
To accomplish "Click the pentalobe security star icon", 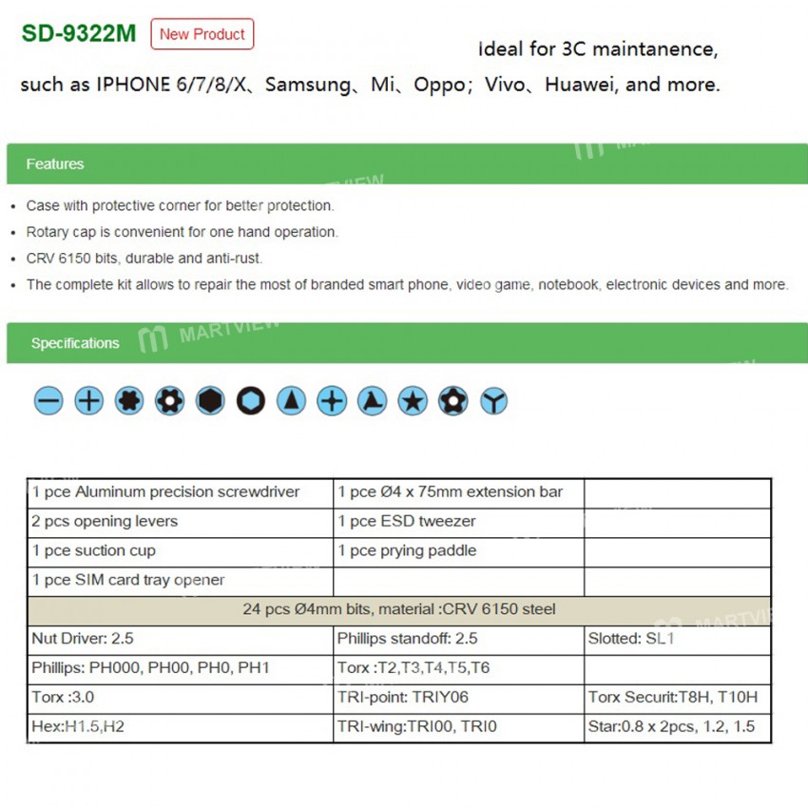I will [x=453, y=401].
